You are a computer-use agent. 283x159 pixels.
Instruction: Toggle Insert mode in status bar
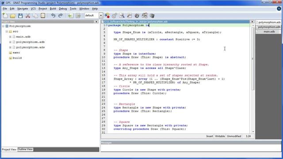point(210,136)
